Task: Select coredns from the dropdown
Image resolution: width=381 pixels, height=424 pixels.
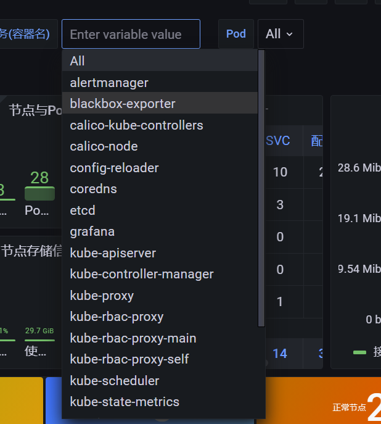Action: [160, 189]
